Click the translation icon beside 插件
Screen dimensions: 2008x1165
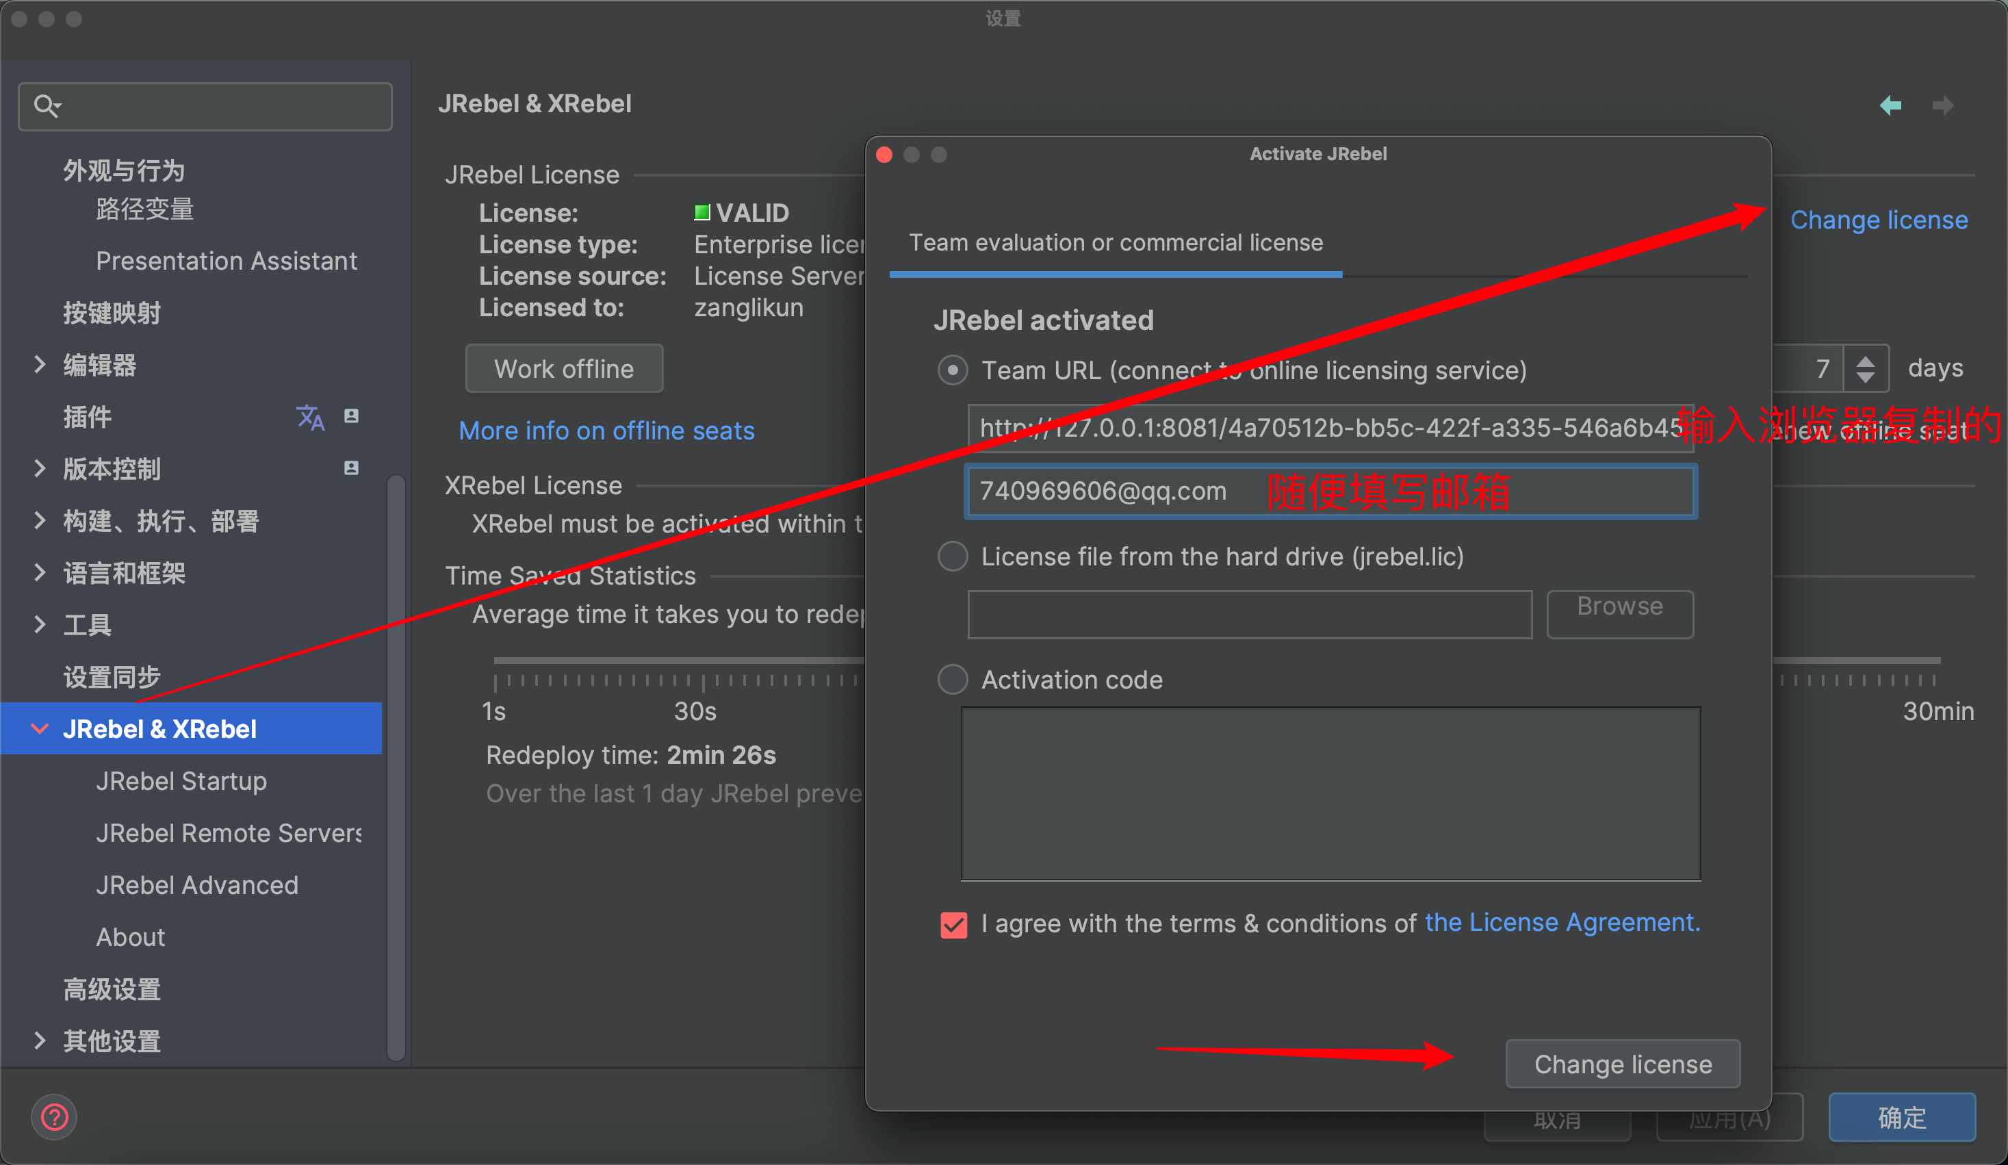(x=310, y=417)
